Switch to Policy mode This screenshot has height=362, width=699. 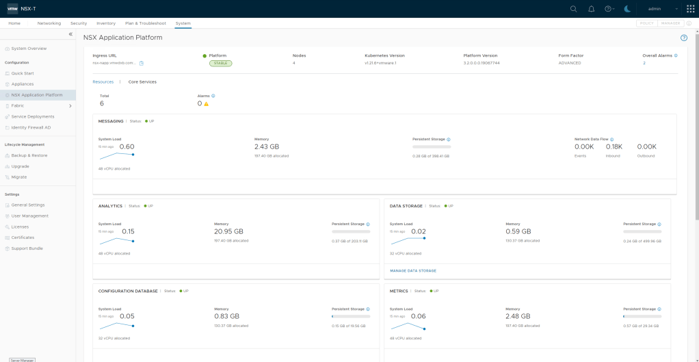pos(646,23)
